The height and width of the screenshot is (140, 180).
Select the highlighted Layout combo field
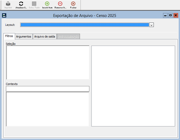tap(85, 25)
